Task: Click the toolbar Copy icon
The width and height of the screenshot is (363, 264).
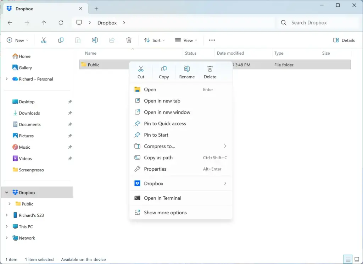Action: [x=61, y=40]
